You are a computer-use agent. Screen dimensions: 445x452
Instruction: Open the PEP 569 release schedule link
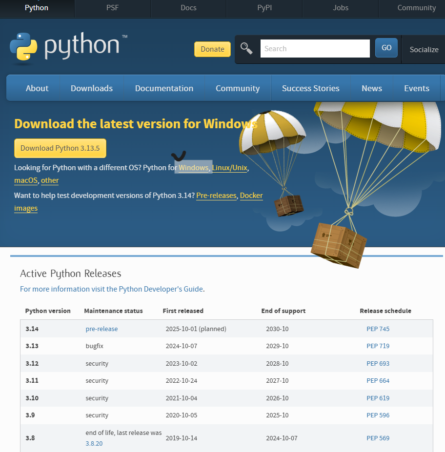click(x=378, y=438)
